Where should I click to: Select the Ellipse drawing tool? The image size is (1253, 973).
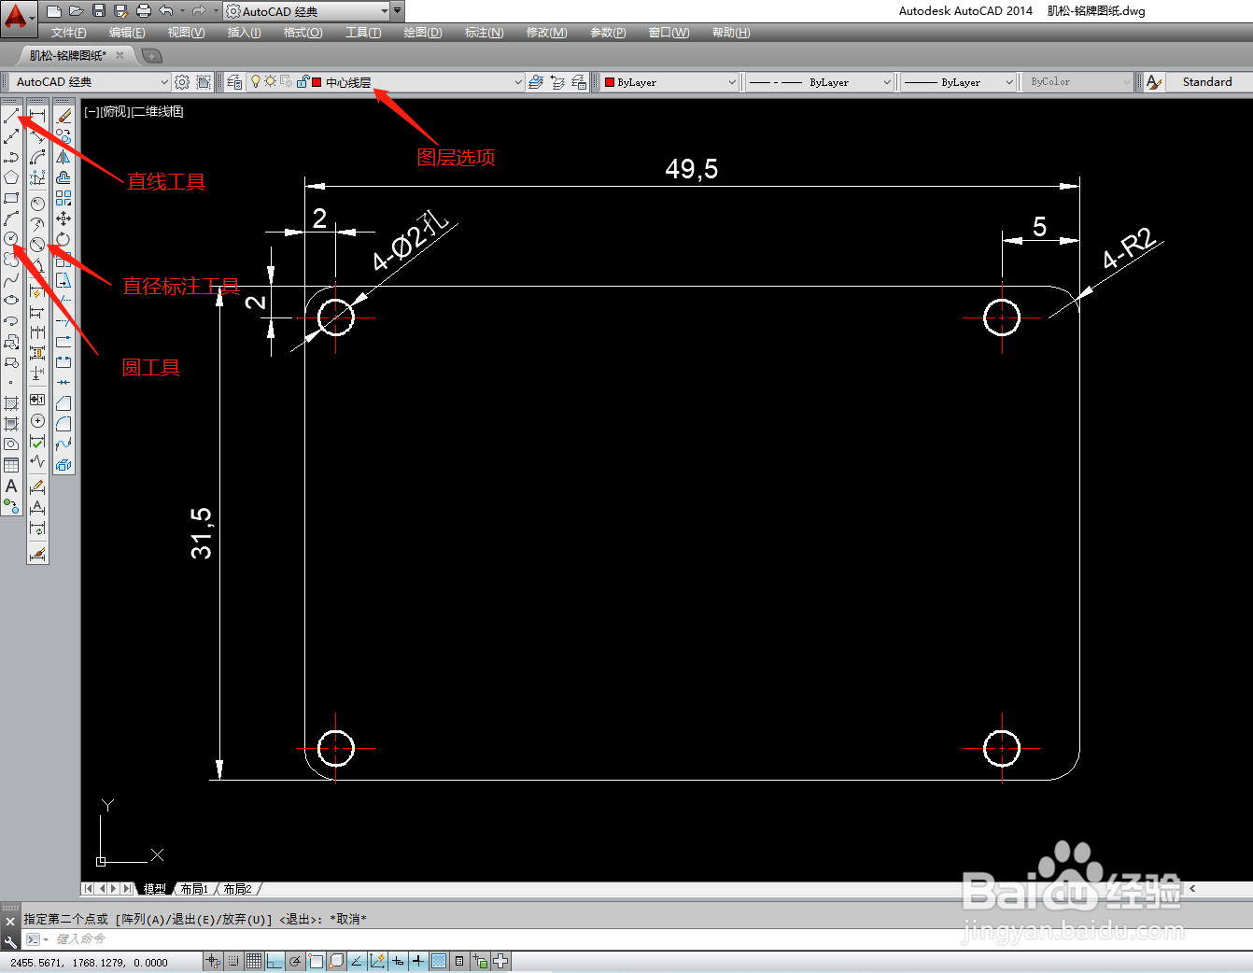[11, 301]
